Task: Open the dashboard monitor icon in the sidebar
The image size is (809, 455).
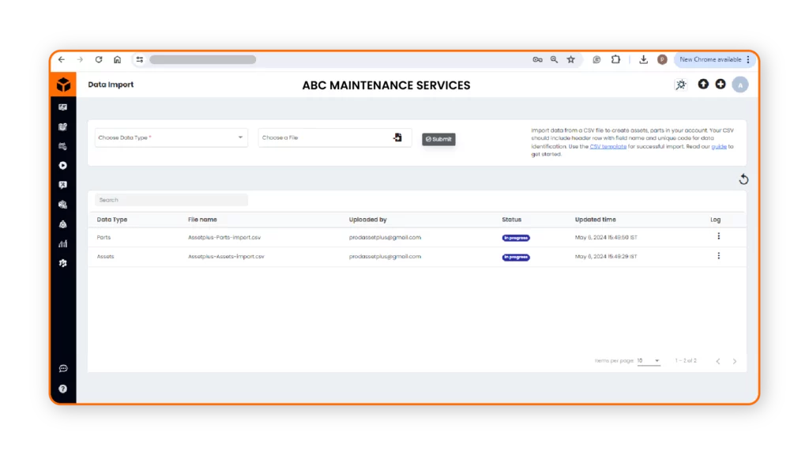Action: click(63, 107)
